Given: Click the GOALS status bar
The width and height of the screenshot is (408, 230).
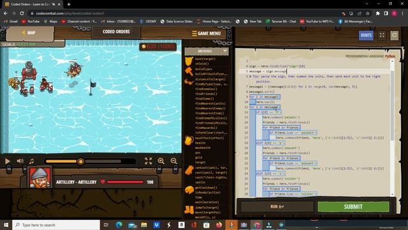Looking at the screenshot, I should pos(33,44).
